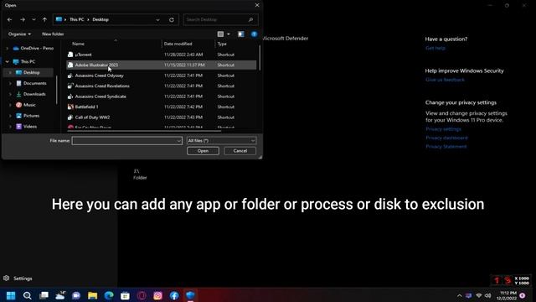Open Pictures folder in navigation pane

point(31,116)
